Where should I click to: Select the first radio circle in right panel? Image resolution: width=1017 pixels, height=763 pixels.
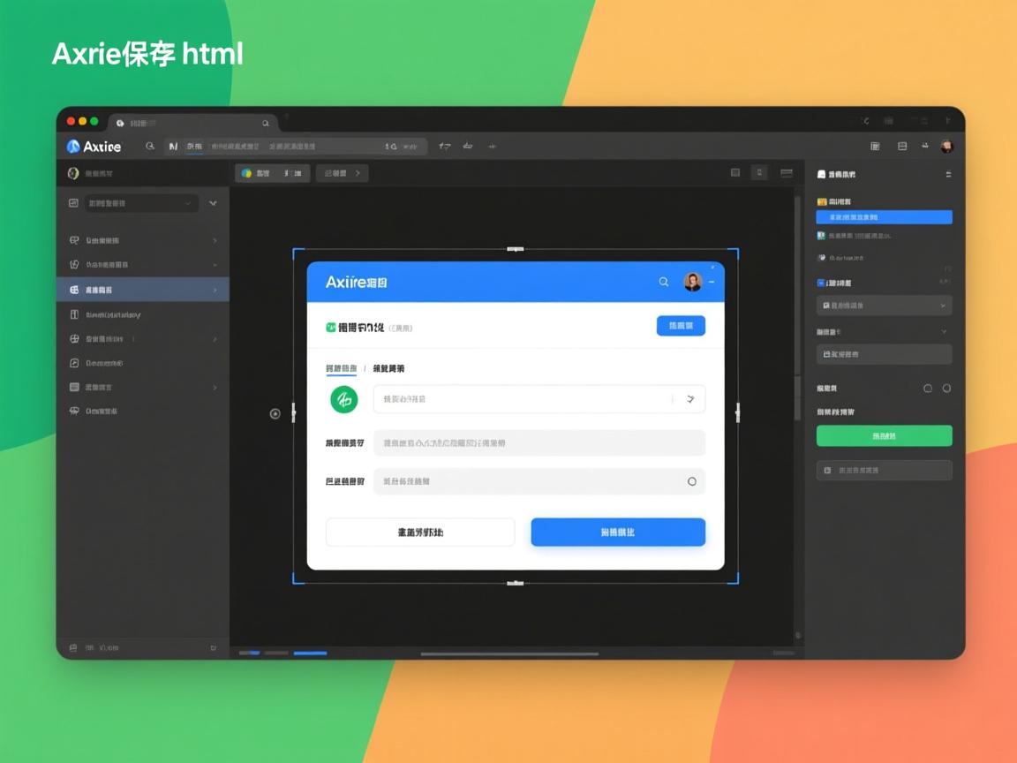click(x=928, y=388)
